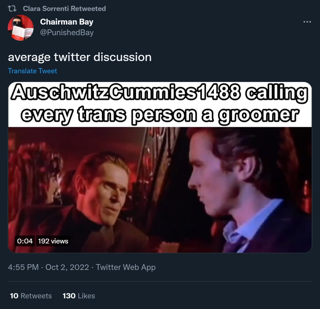Open the @PunishedBay handle link
Screen dimensions: 320x309
(x=67, y=33)
